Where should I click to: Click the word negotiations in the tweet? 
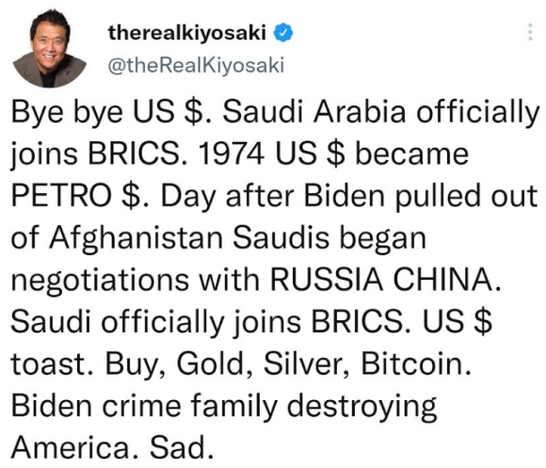point(101,282)
